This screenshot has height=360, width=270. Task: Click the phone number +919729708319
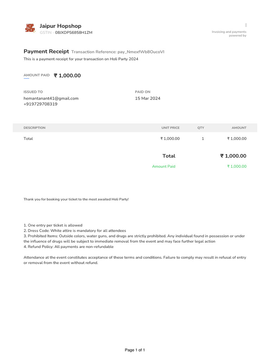[x=40, y=104]
